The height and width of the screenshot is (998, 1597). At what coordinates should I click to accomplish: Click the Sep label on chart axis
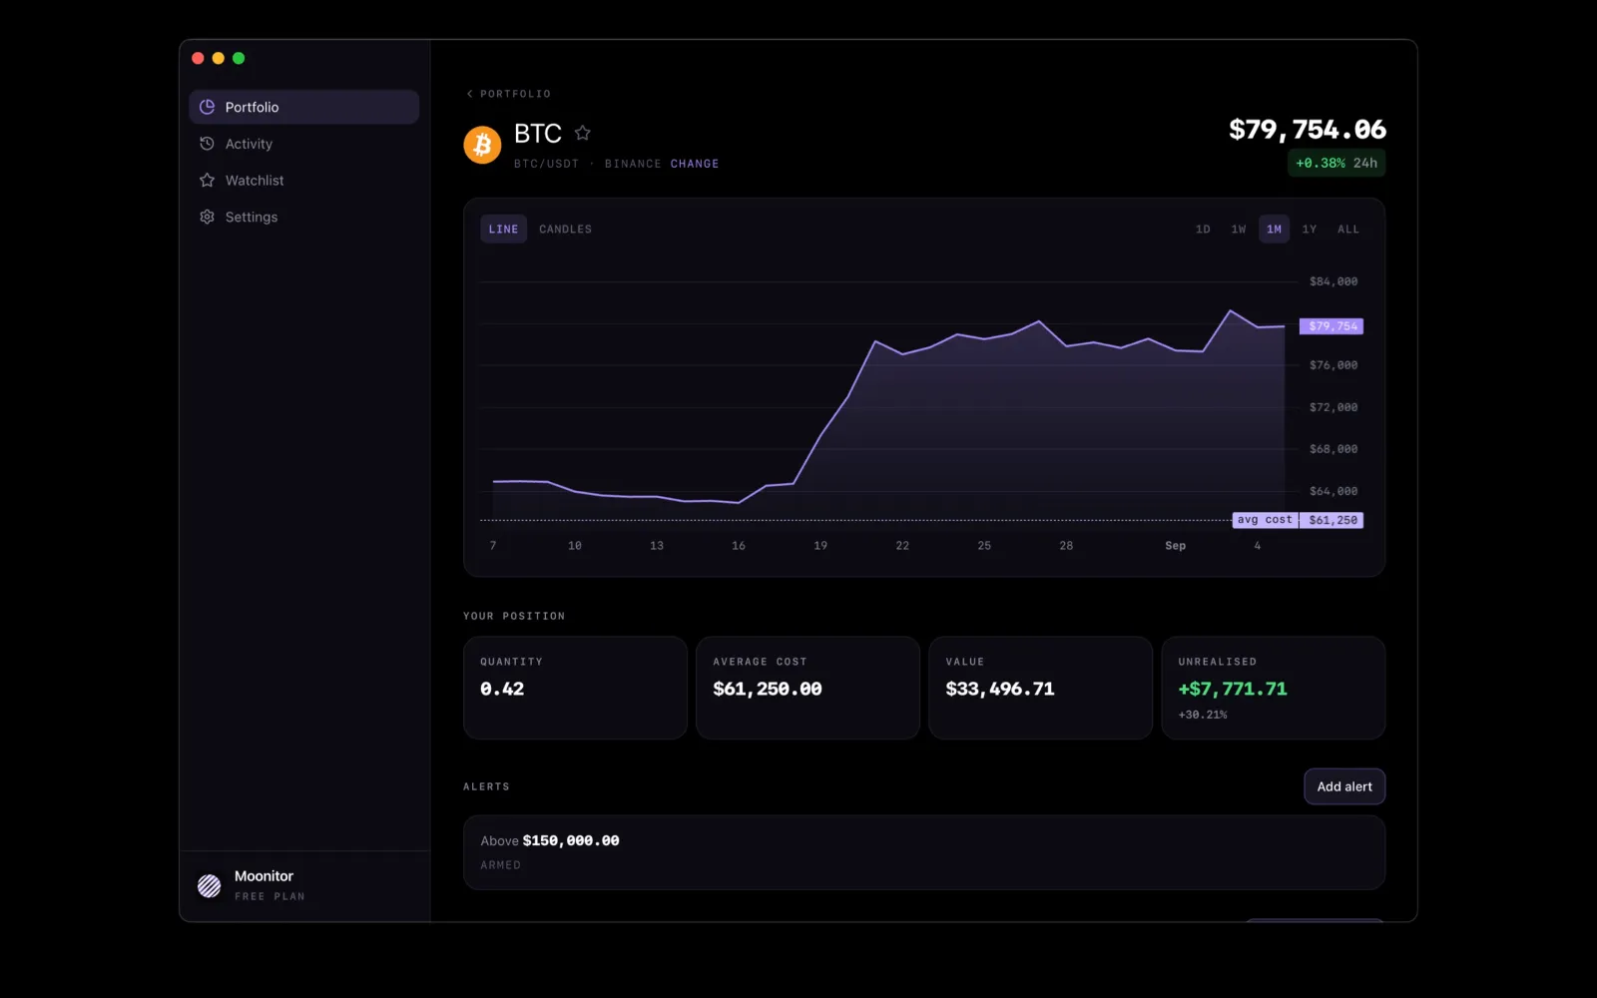pyautogui.click(x=1176, y=546)
